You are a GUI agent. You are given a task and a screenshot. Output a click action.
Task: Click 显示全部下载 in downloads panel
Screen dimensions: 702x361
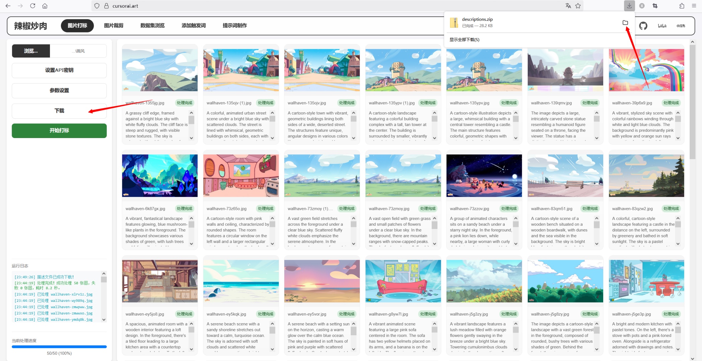point(464,39)
